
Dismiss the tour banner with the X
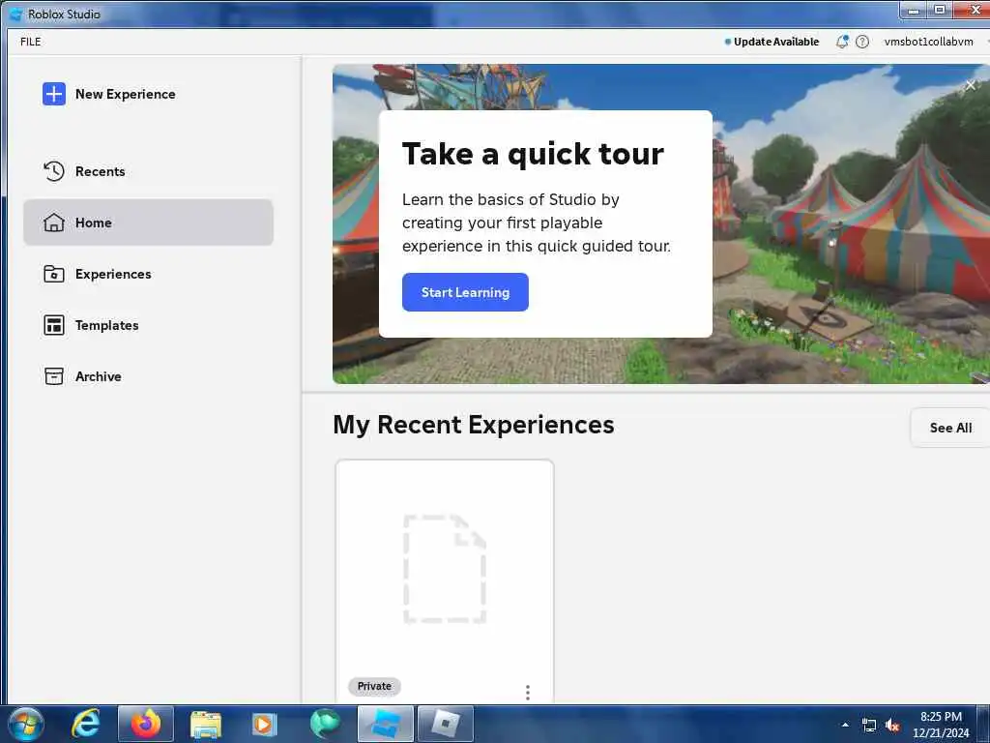tap(970, 85)
